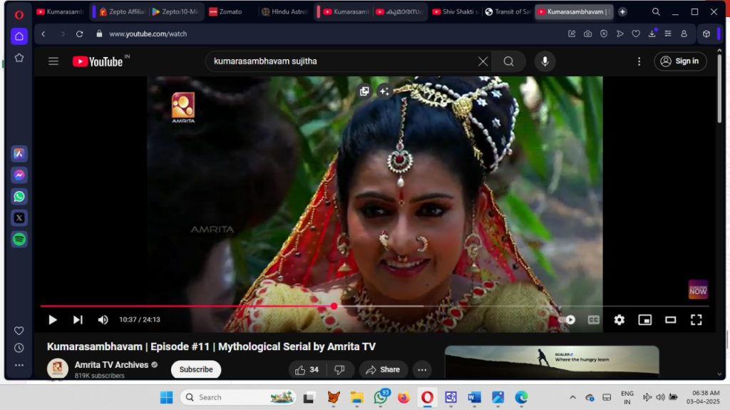Viewport: 730px width, 410px height.
Task: Open the Opera menu logo
Action: pyautogui.click(x=19, y=14)
